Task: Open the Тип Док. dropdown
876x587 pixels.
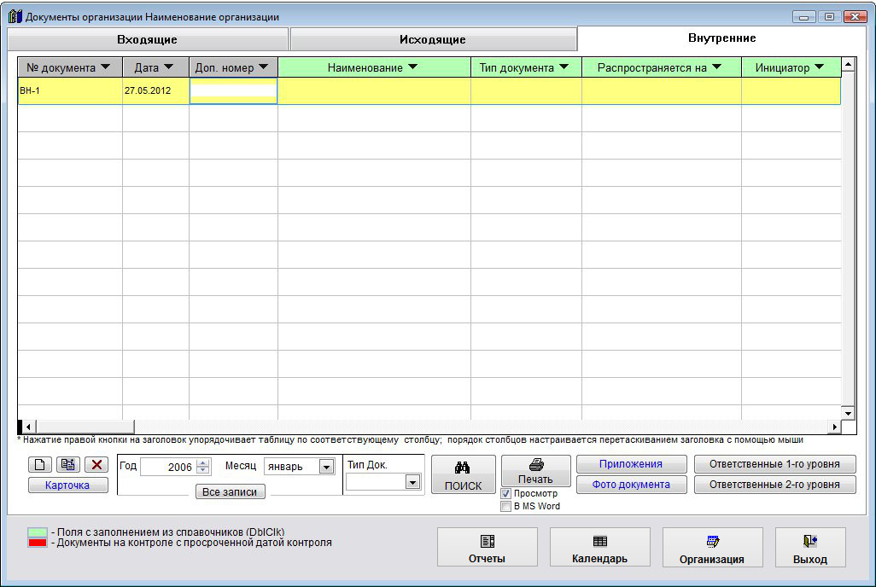Action: point(412,482)
